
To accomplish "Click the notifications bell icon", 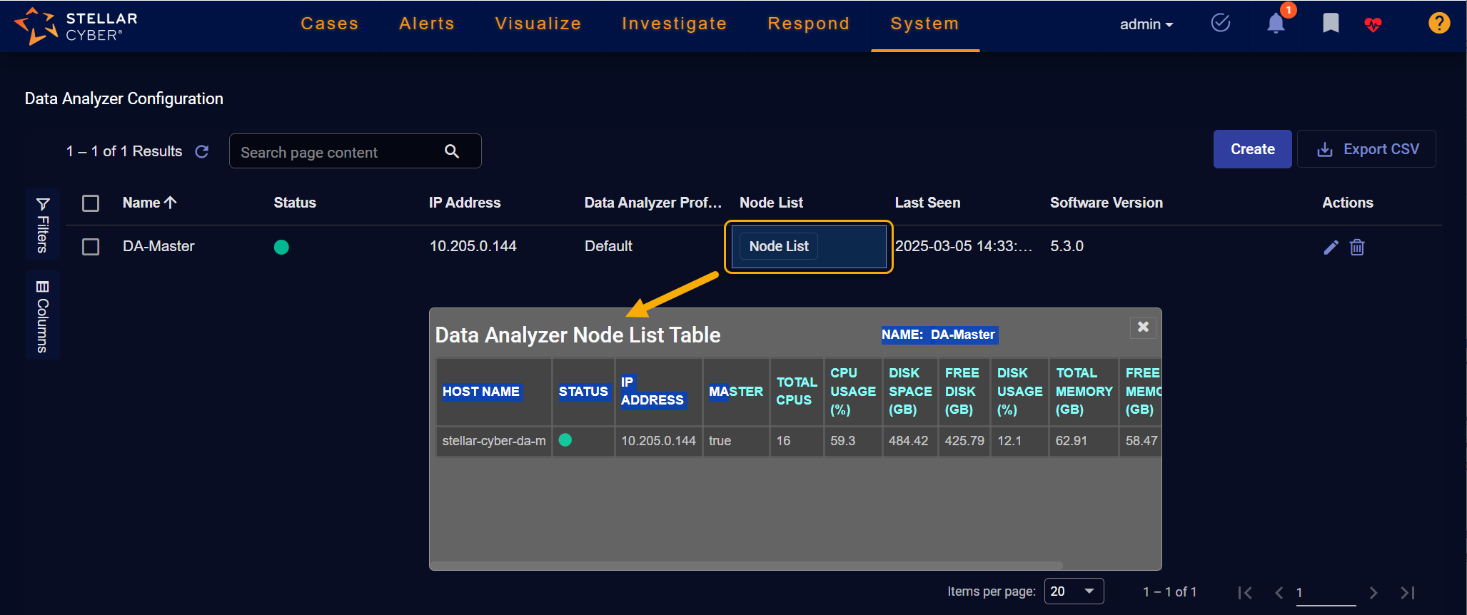I will click(x=1276, y=24).
